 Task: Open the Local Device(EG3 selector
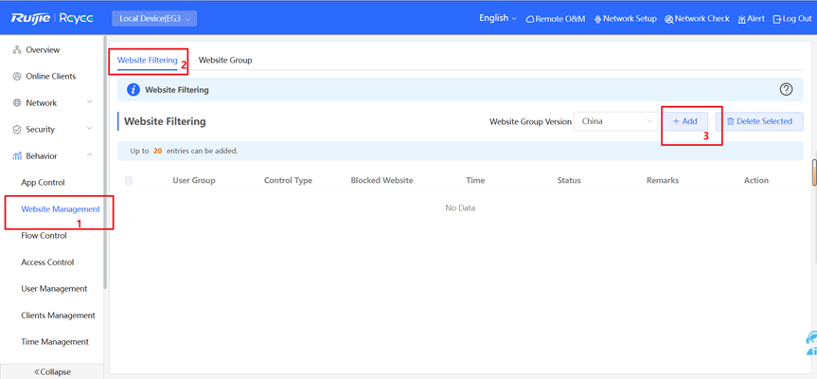click(x=154, y=19)
